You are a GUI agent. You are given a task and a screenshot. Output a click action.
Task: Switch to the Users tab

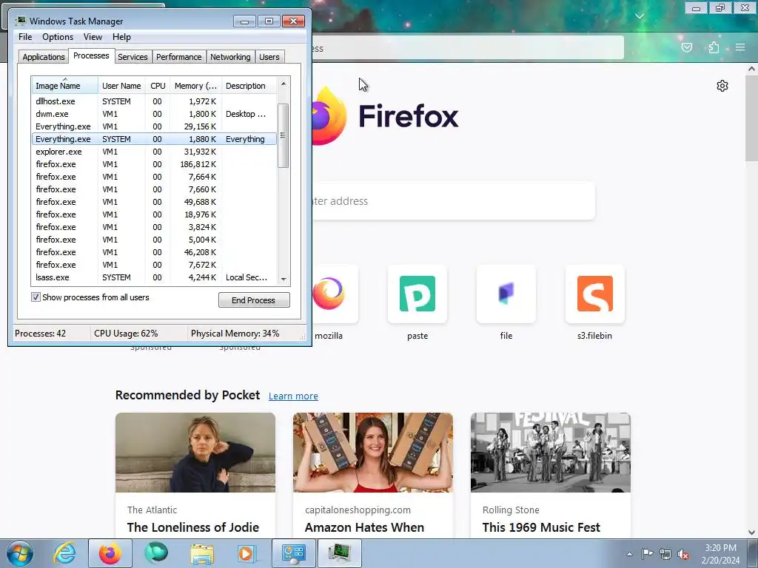coord(269,57)
